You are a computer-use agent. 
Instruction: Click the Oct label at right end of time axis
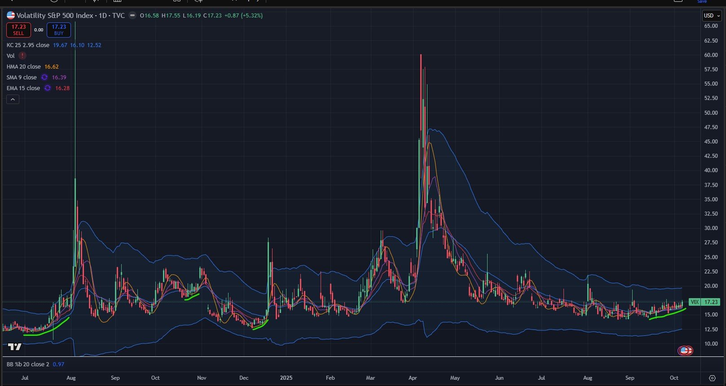point(674,378)
